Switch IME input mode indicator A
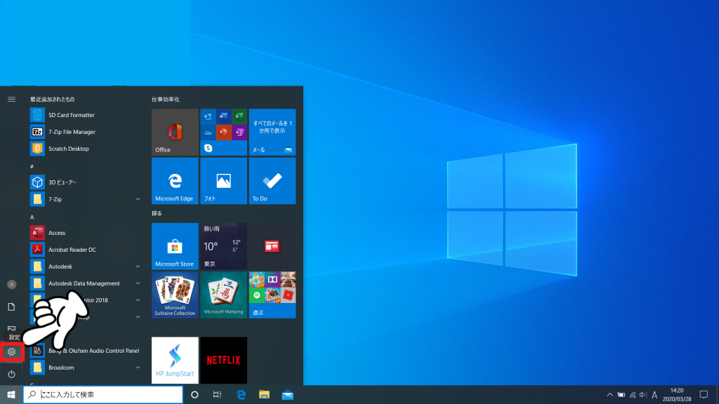719x404 pixels. coord(654,395)
